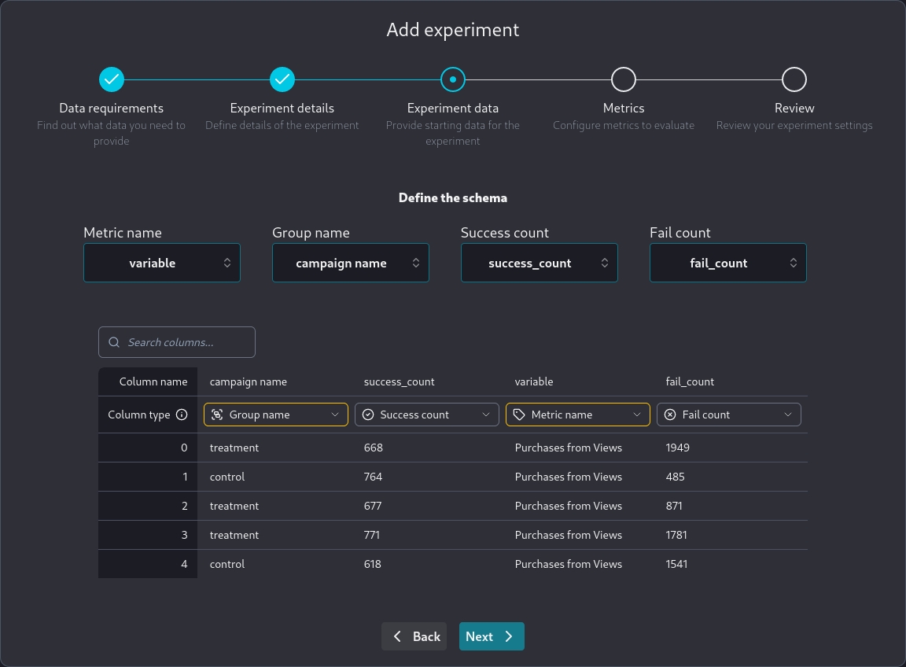The width and height of the screenshot is (906, 667).
Task: Click the Fail count cross icon
Action: tap(670, 415)
